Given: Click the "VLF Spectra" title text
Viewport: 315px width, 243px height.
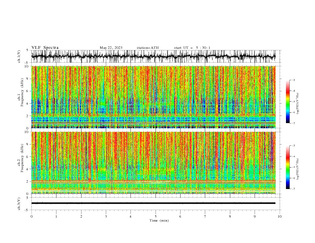Looking at the screenshot, I should (45, 48).
